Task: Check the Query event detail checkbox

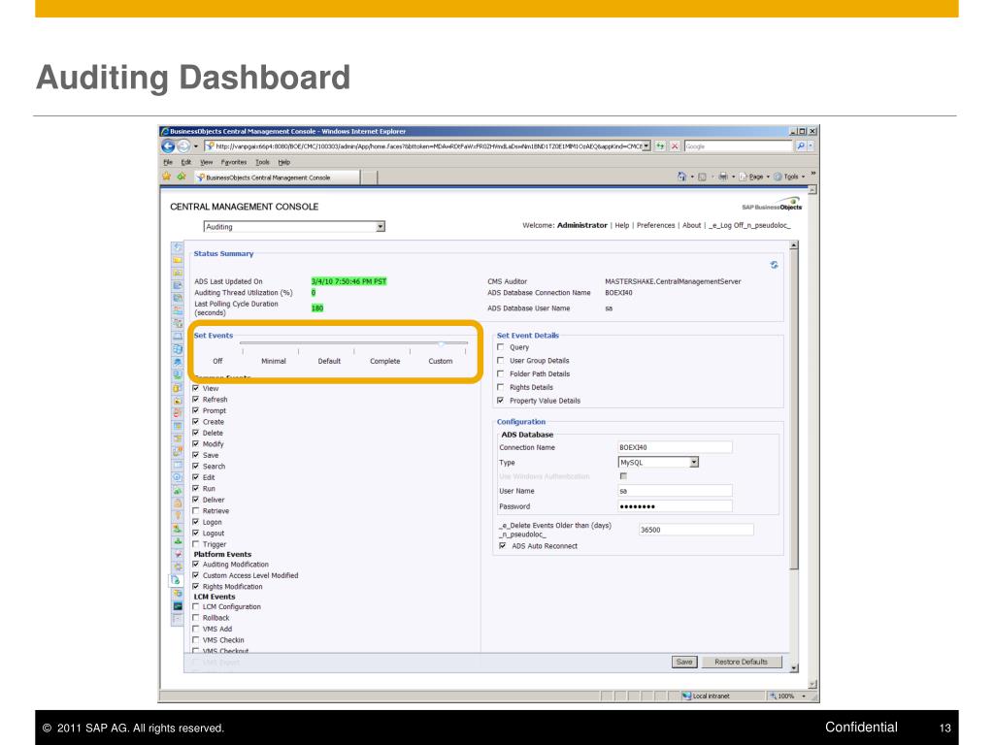Action: (x=501, y=347)
